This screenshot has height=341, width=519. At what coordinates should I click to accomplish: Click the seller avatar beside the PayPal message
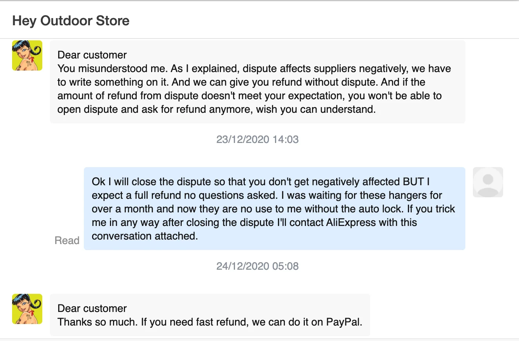pos(27,309)
